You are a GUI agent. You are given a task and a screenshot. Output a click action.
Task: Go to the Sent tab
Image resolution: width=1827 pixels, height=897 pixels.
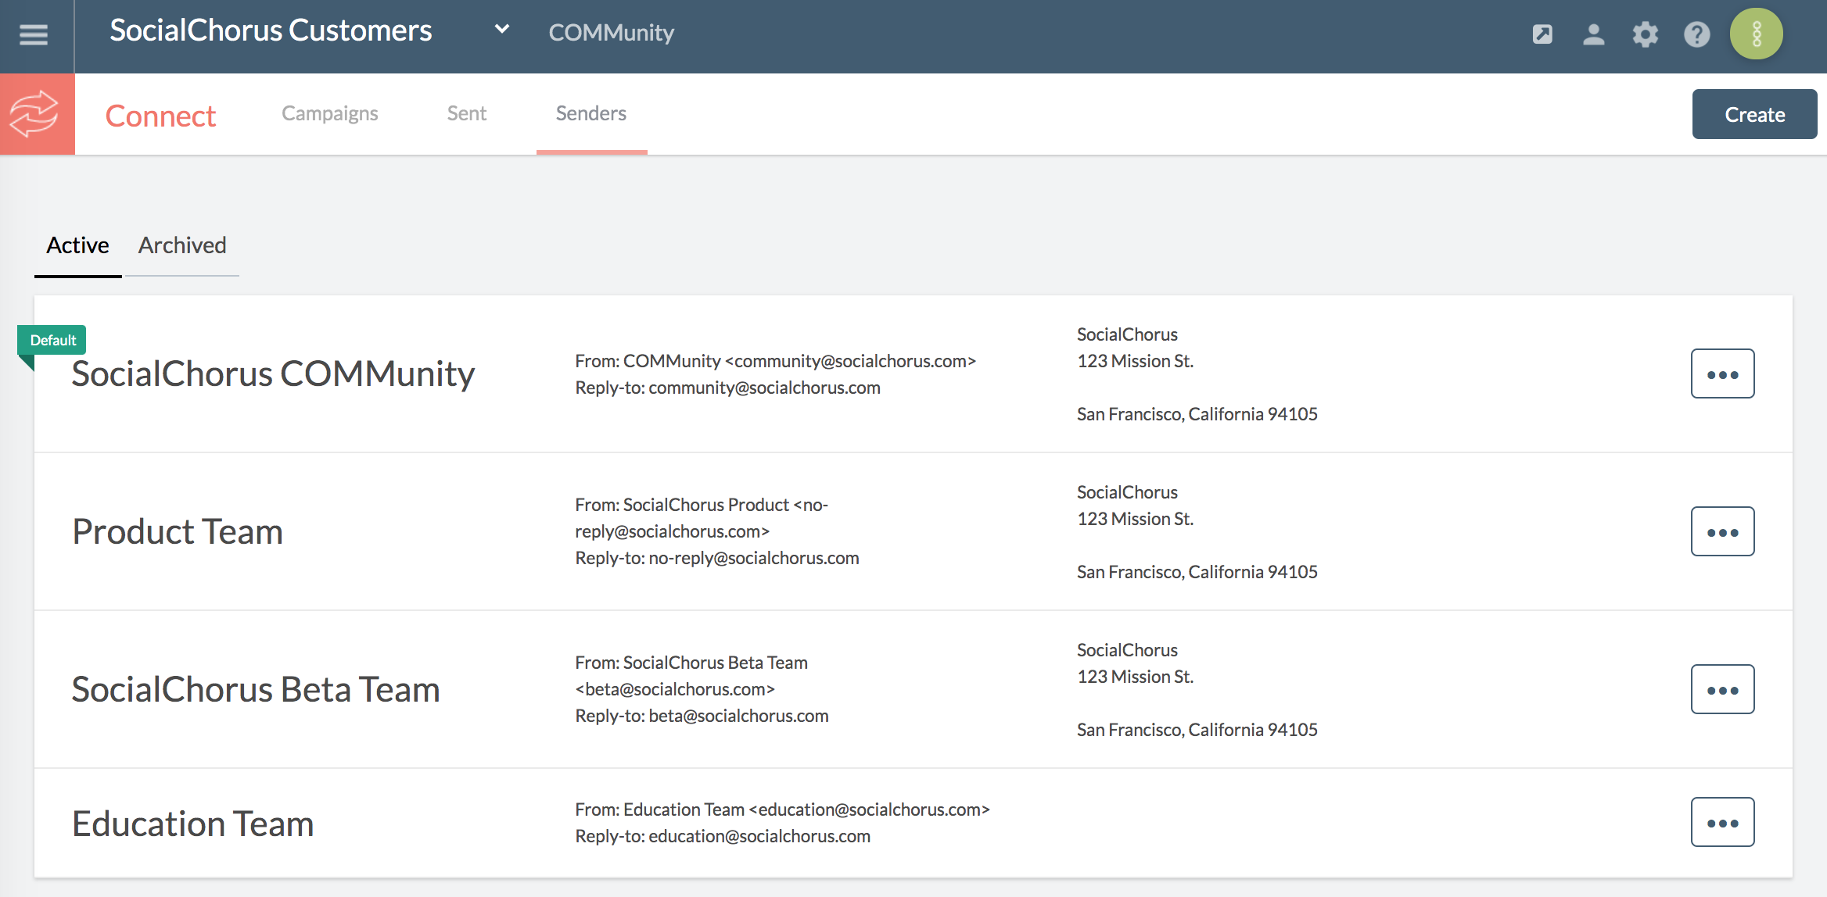pyautogui.click(x=466, y=113)
